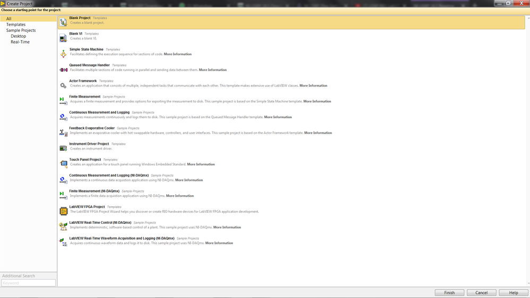The height and width of the screenshot is (298, 530).
Task: Click the 'Creates a blank VI.' description
Action: coord(83,39)
